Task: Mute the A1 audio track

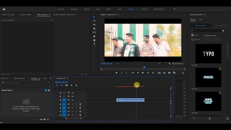Action: coord(72,104)
